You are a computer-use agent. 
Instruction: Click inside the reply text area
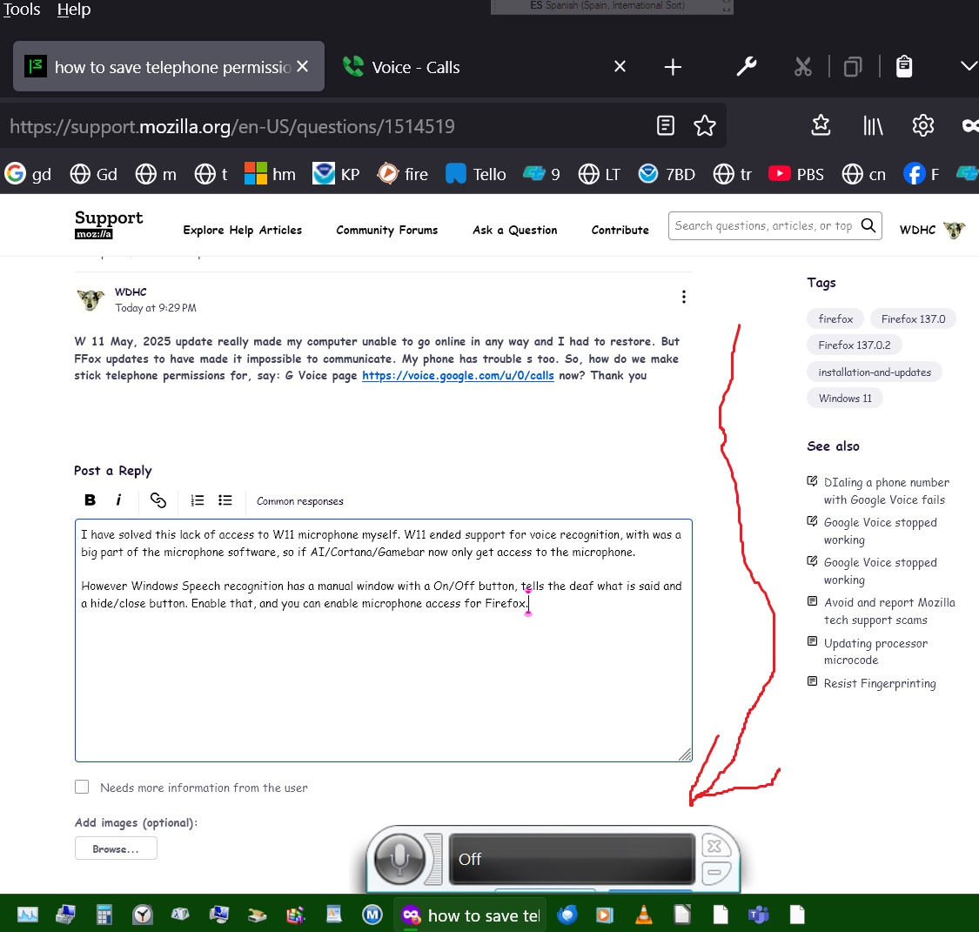pos(384,640)
